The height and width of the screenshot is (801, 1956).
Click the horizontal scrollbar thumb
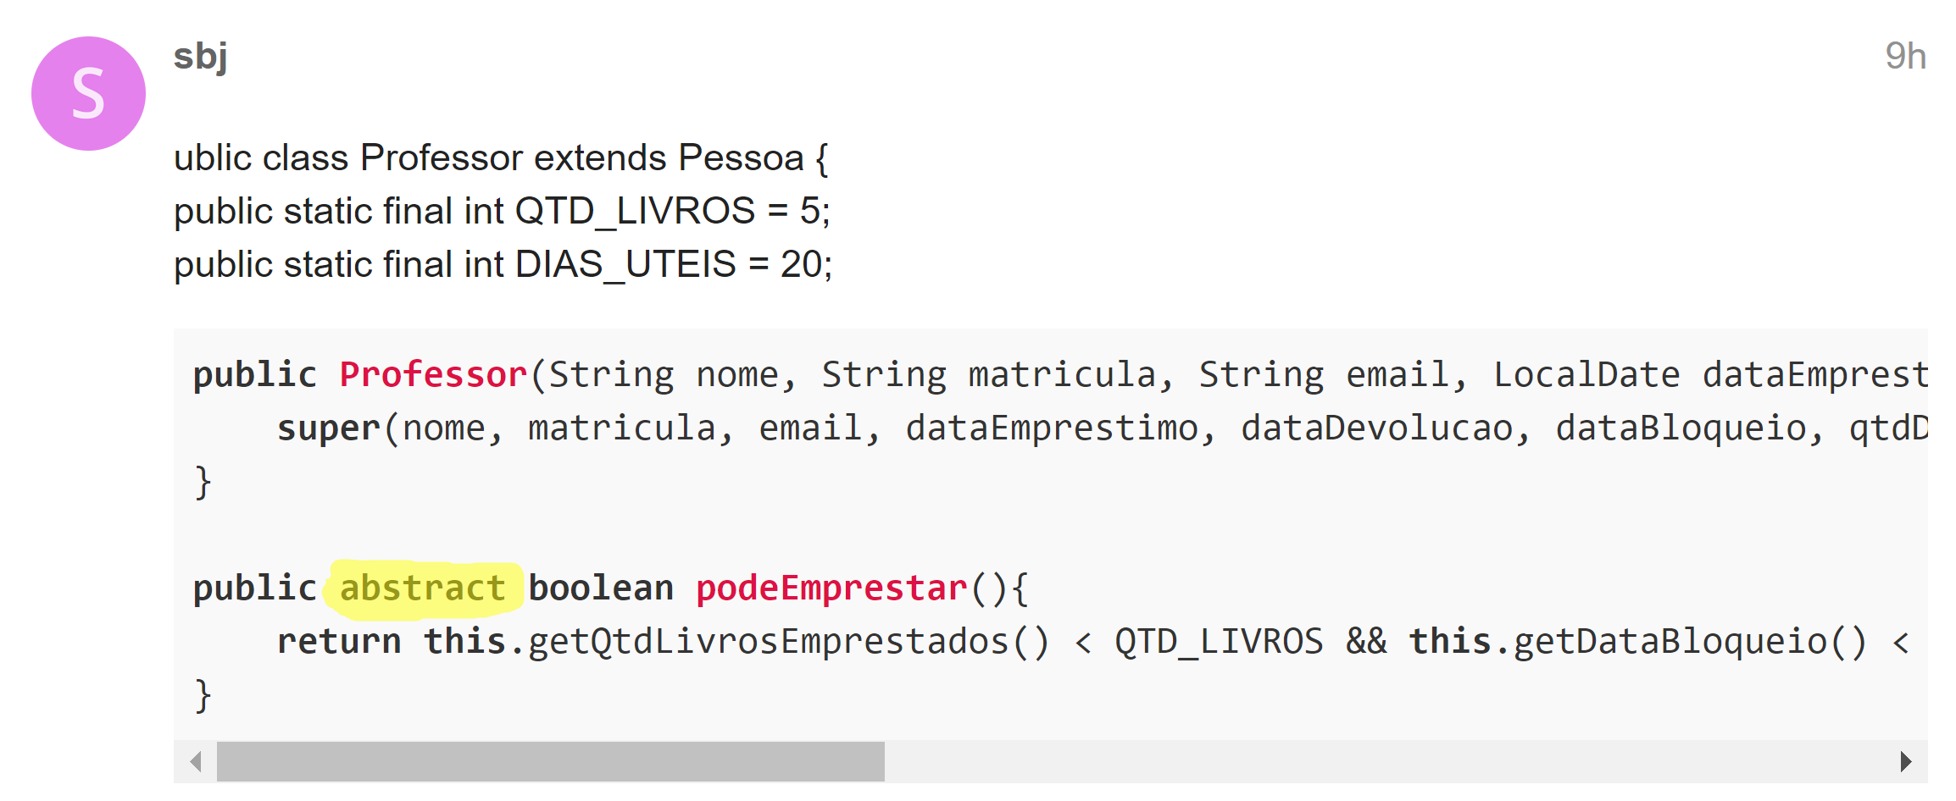point(551,761)
